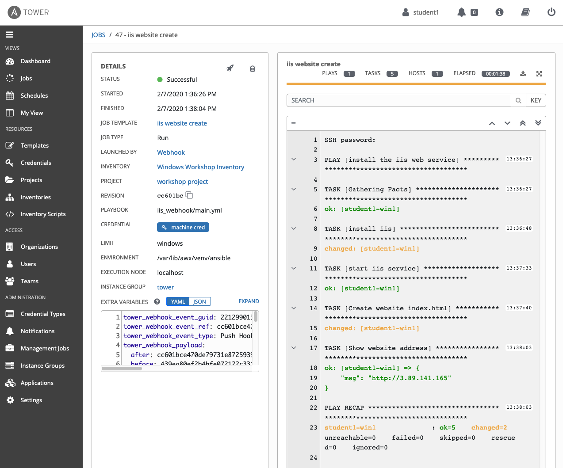563x468 pixels.
Task: Expand output panel to fullscreen
Action: point(539,74)
